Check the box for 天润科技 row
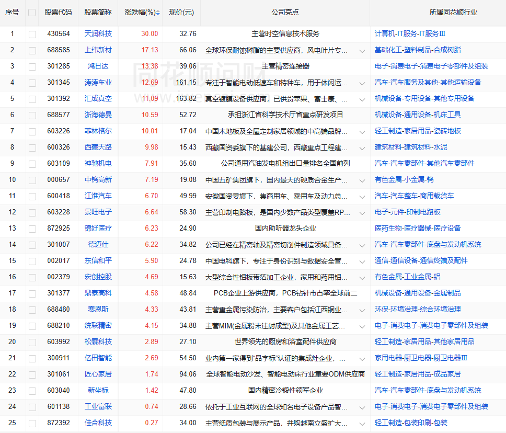The height and width of the screenshot is (433, 506). coord(32,34)
